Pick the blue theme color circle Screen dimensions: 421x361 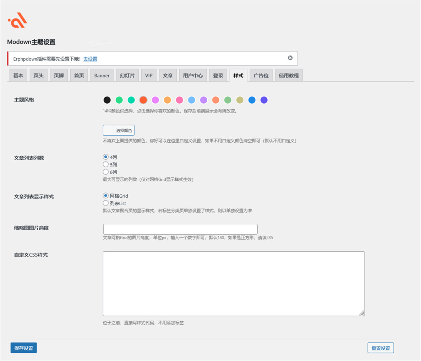click(x=252, y=100)
